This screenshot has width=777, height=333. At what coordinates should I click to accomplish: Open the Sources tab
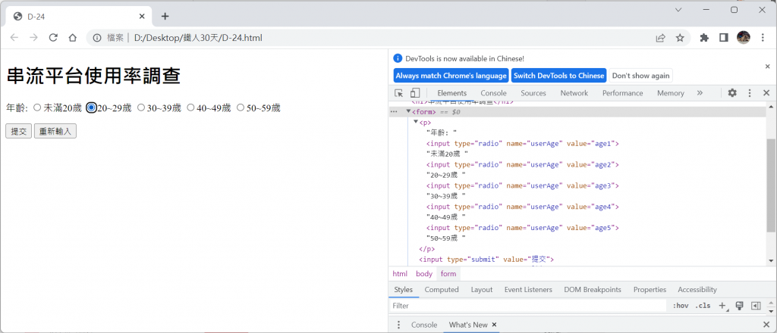(x=533, y=93)
